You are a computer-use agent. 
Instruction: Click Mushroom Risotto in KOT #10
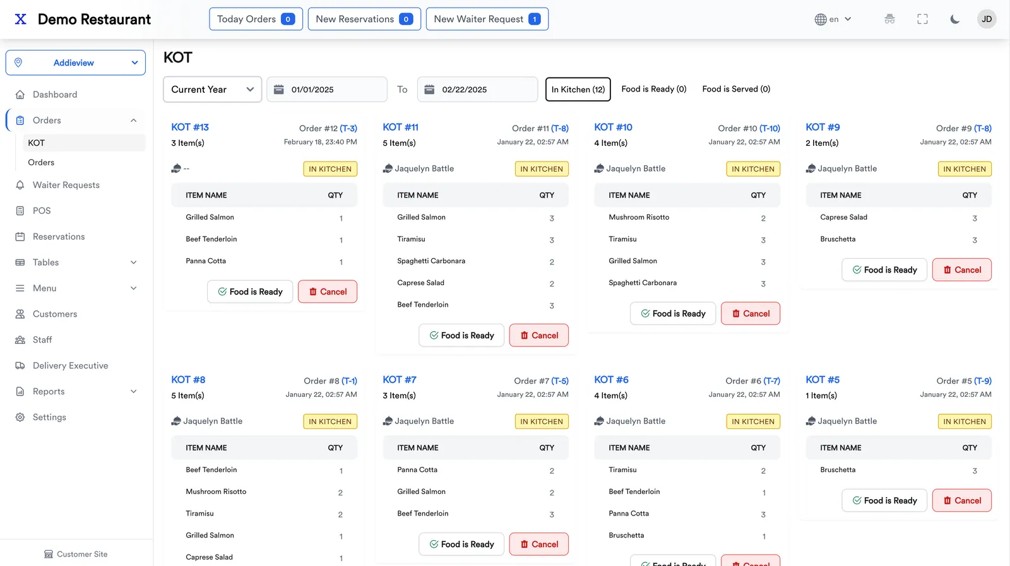pyautogui.click(x=639, y=217)
